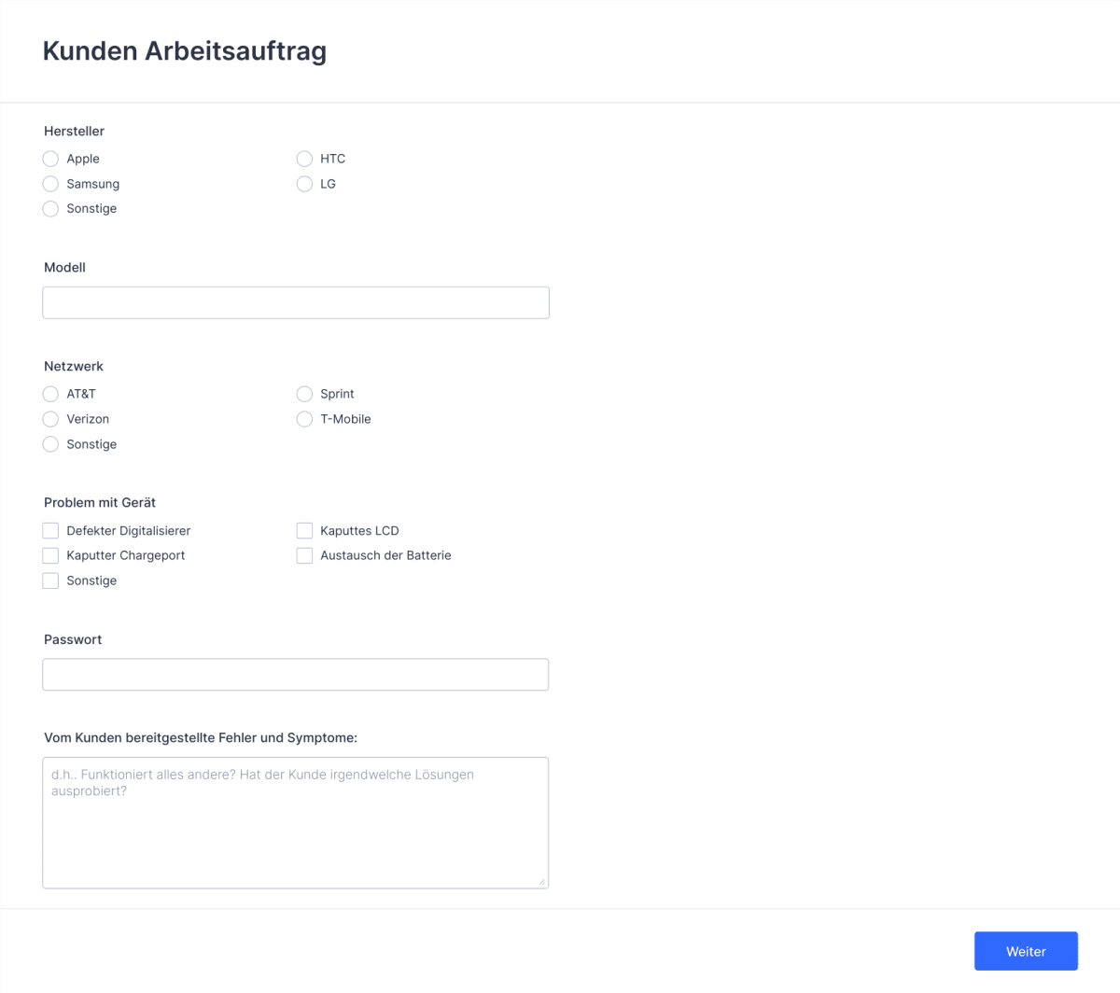
Task: Select LG as the device manufacturer
Action: click(304, 184)
